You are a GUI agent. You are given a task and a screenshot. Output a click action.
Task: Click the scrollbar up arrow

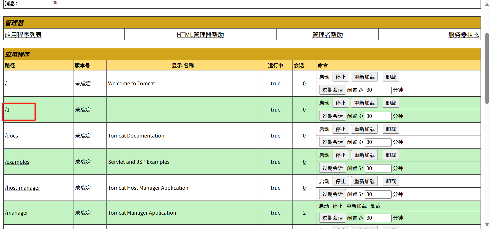(x=487, y=4)
